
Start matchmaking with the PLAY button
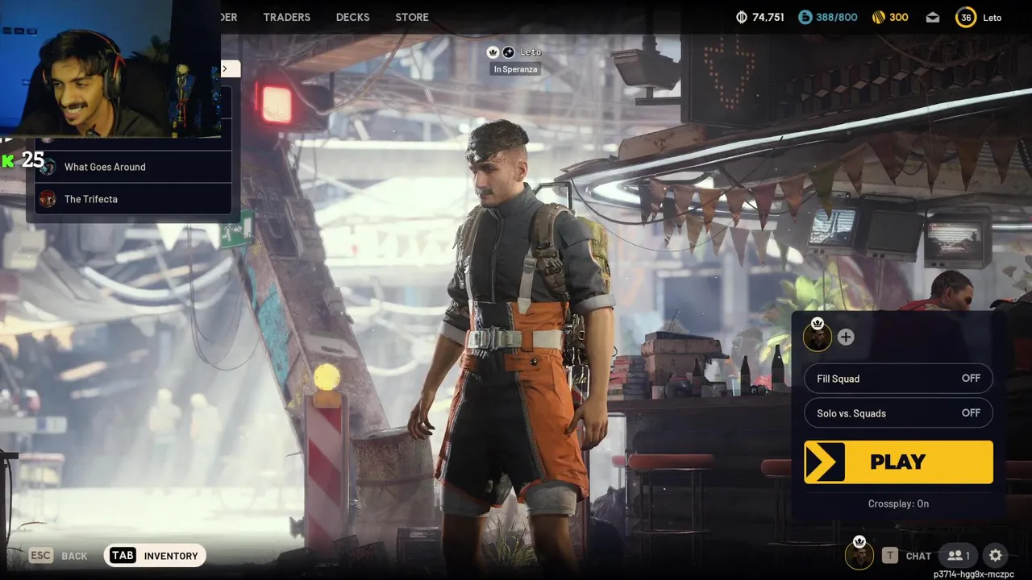[898, 462]
